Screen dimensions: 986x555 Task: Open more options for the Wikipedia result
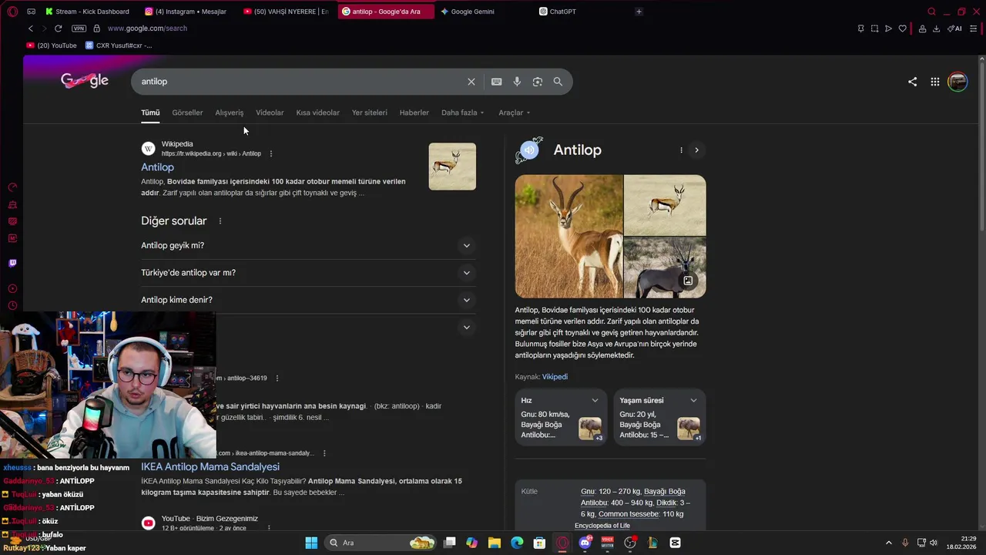(271, 153)
